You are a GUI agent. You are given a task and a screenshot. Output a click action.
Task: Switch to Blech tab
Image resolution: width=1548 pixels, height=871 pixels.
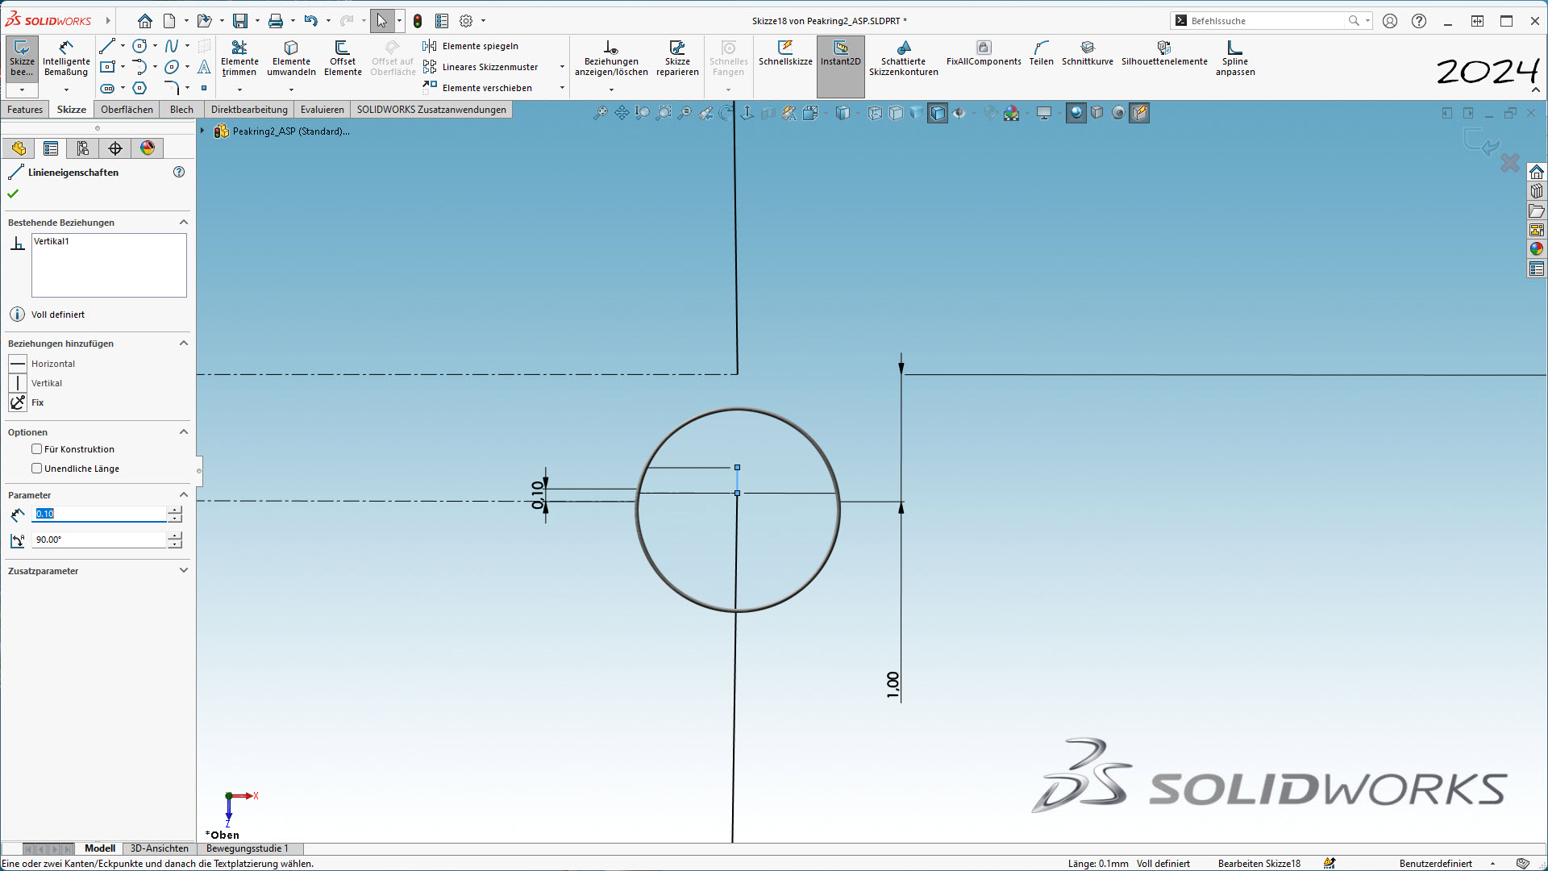pyautogui.click(x=181, y=110)
